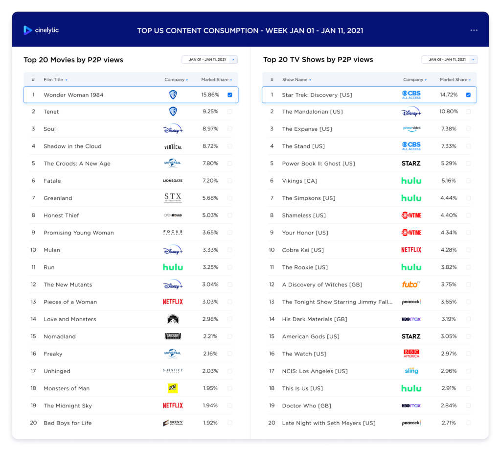Viewport: 501px width, 451px height.
Task: Click Disney+ logo in Soul row
Action: [173, 129]
